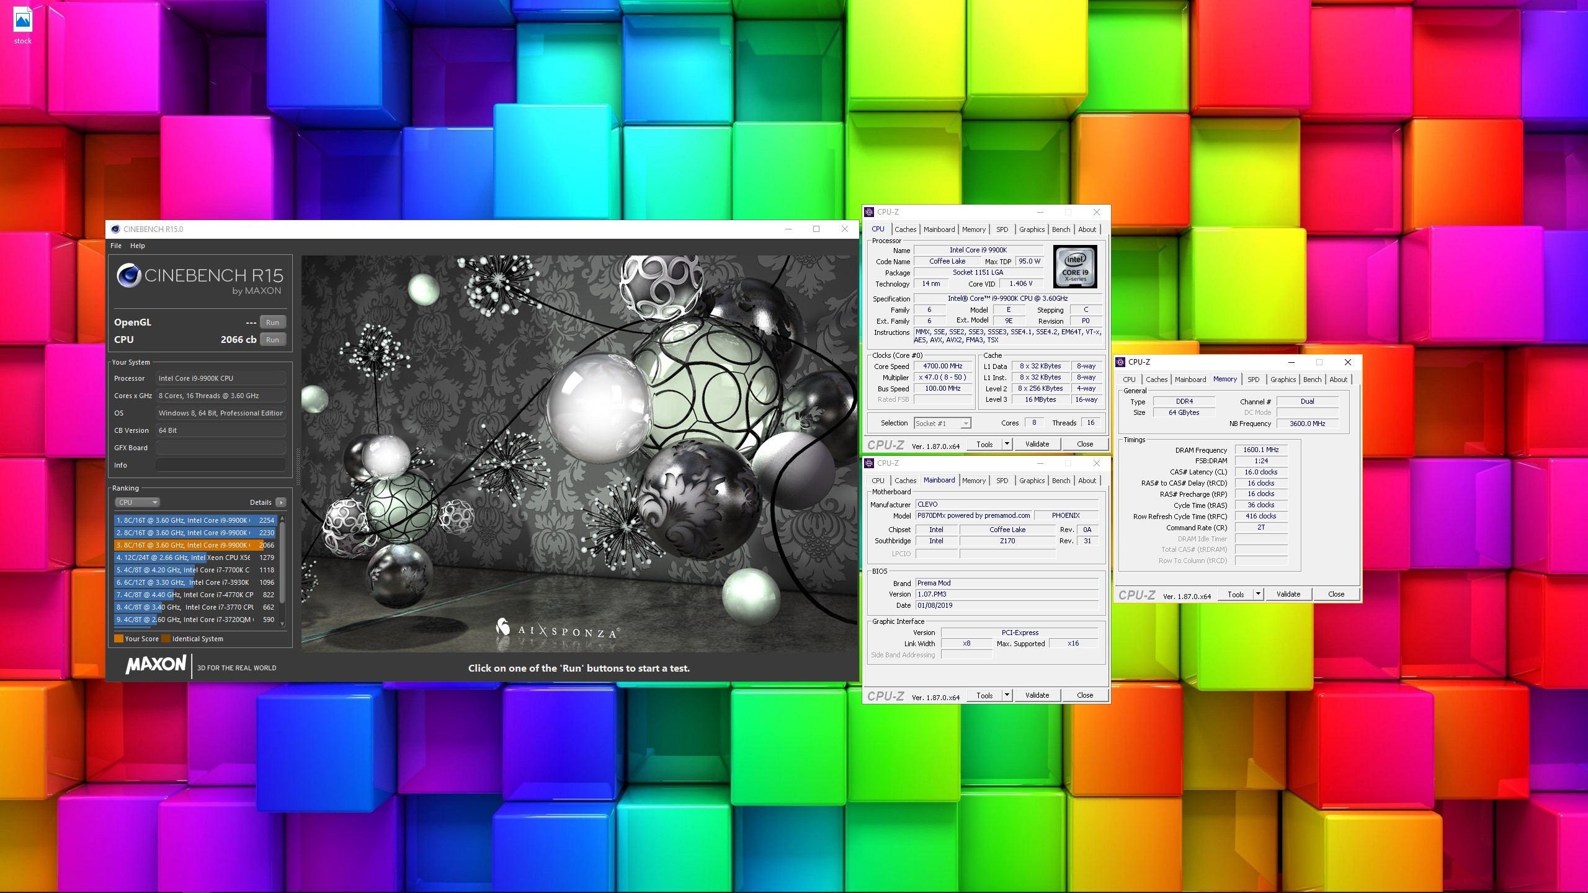Viewport: 1588px width, 893px height.
Task: Click the DRAM Frequency 1600.1 MHz value
Action: pos(1261,450)
